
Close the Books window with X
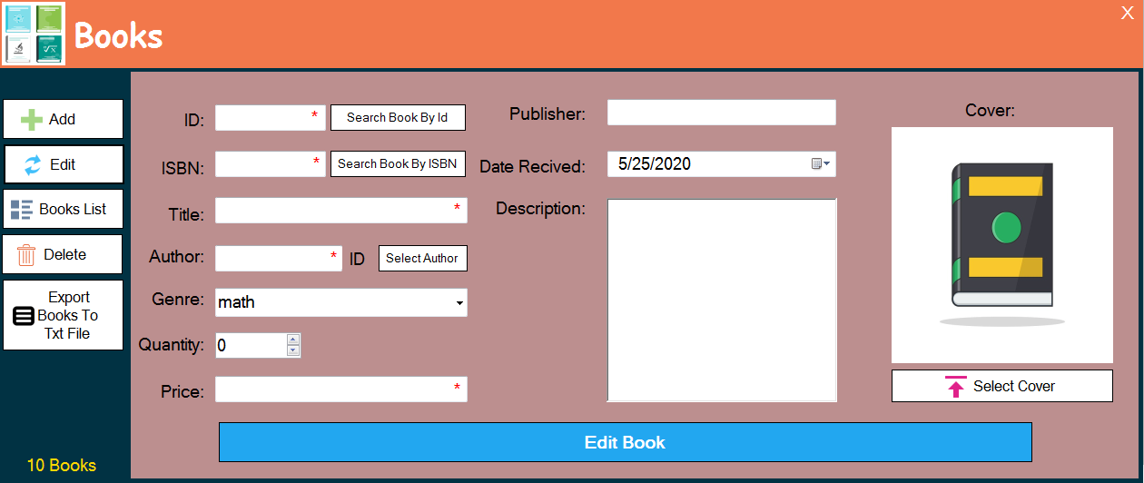(x=1128, y=13)
